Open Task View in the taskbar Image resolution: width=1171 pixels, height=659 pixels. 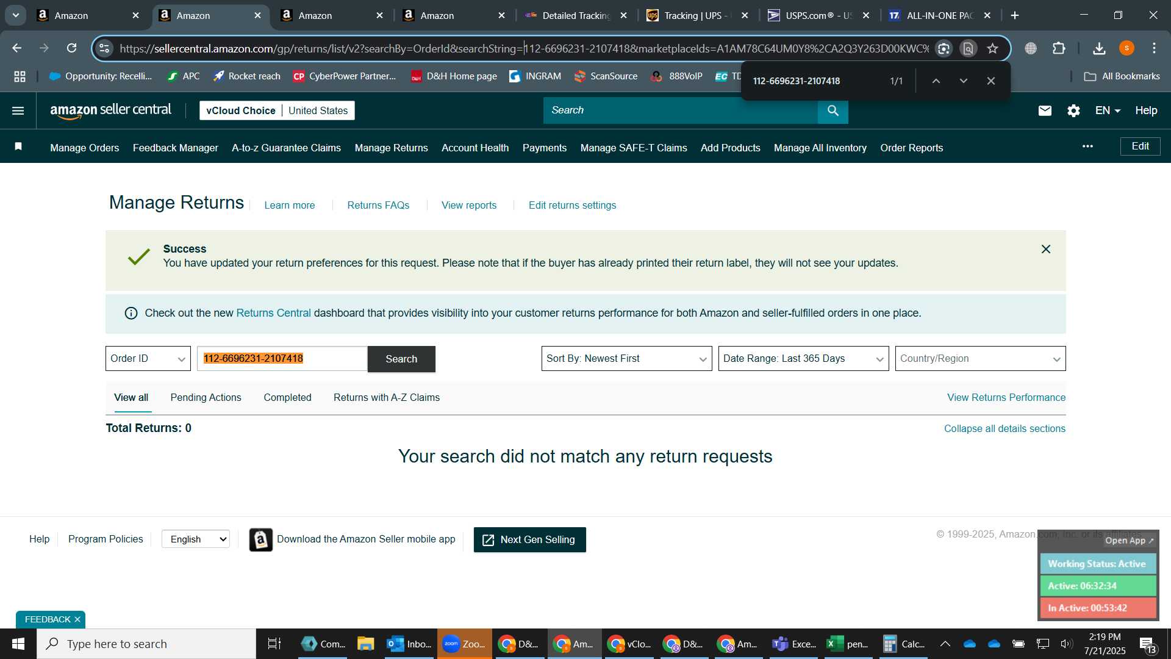coord(274,644)
